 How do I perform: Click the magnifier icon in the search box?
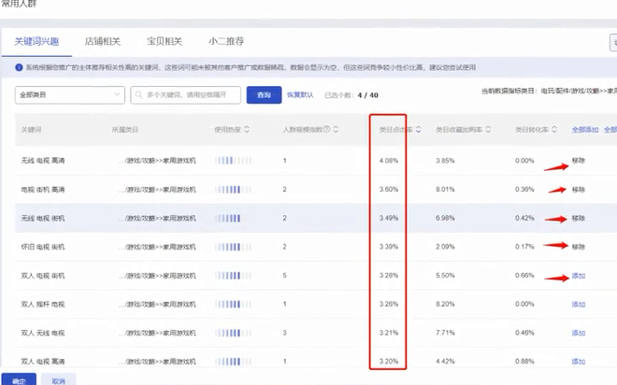[x=138, y=94]
